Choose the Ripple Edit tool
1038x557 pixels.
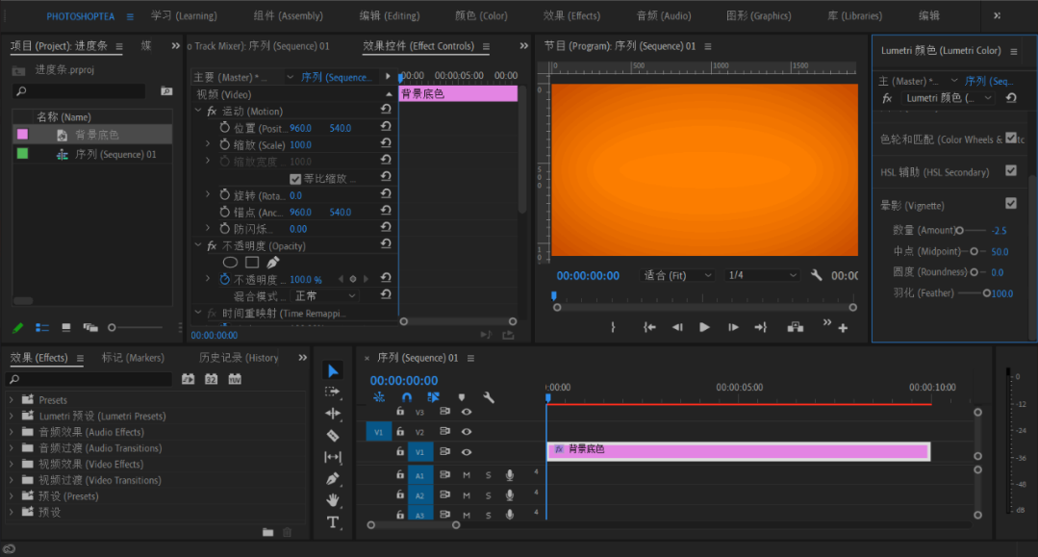333,414
